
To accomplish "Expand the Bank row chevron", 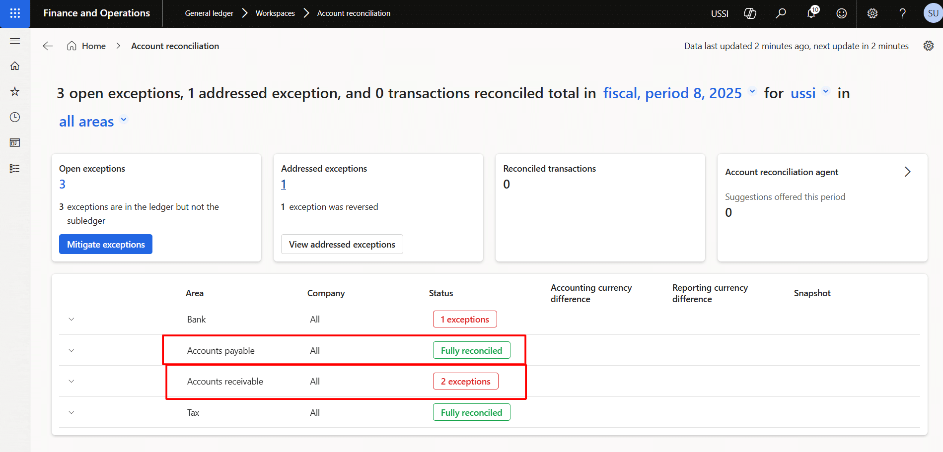I will tap(72, 320).
